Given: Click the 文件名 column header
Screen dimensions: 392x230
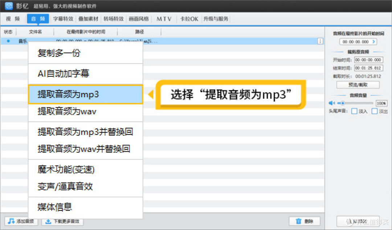Looking at the screenshot, I should point(35,32).
